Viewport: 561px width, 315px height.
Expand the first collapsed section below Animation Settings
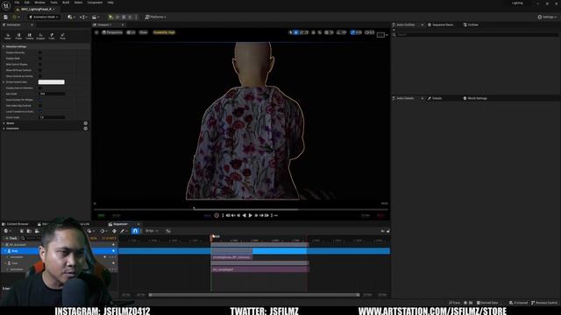click(x=4, y=123)
